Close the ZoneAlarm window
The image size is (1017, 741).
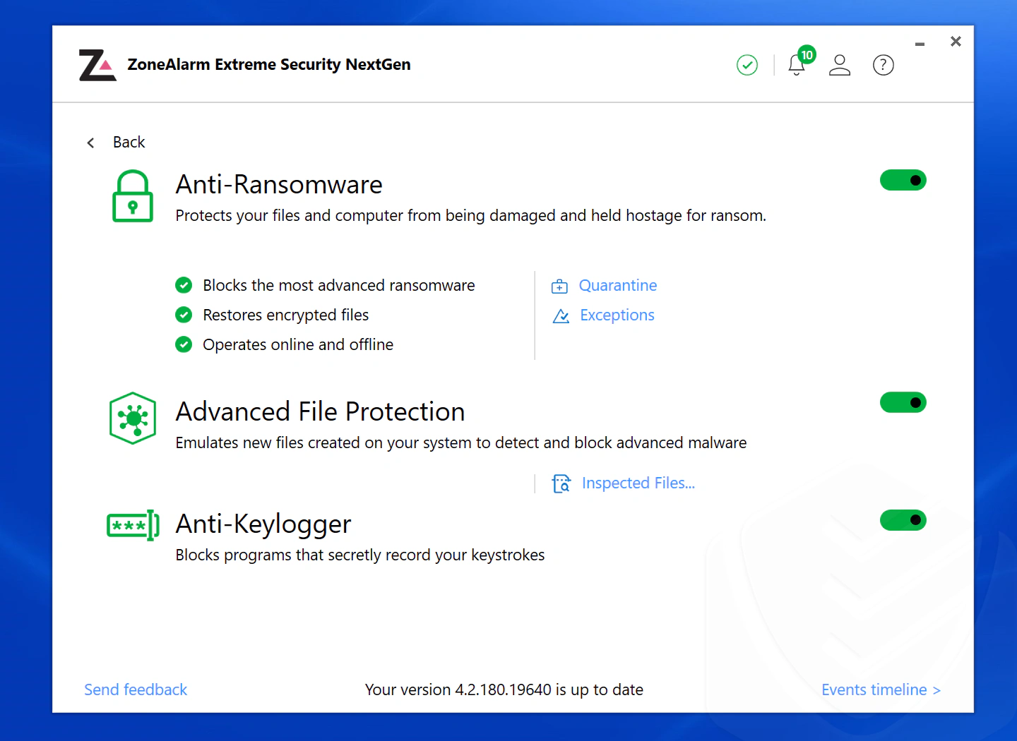click(956, 42)
